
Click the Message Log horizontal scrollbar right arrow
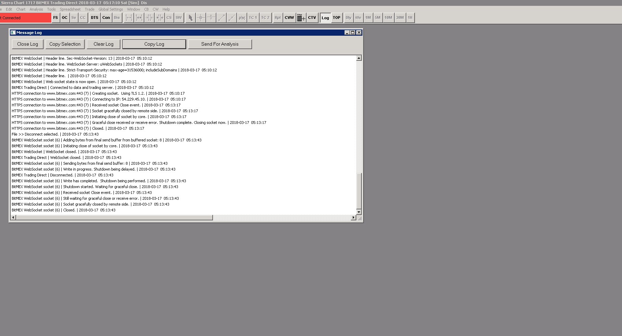354,218
